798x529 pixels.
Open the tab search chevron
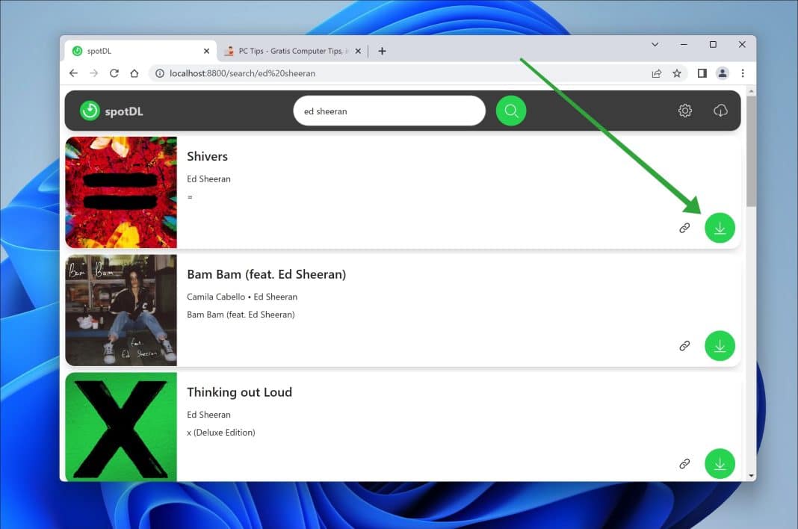click(655, 45)
